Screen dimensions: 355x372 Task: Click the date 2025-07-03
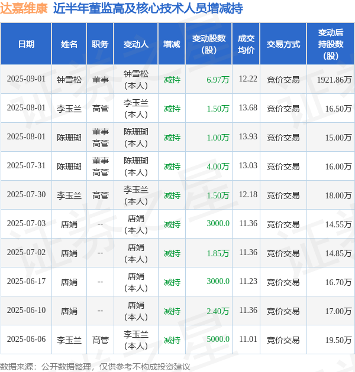pyautogui.click(x=26, y=224)
